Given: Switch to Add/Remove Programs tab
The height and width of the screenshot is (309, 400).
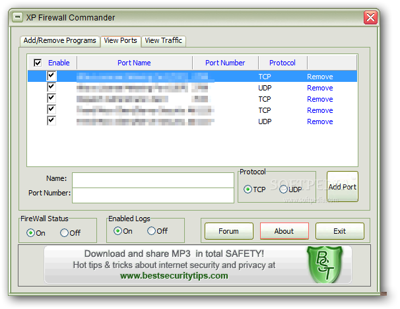Looking at the screenshot, I should [59, 40].
